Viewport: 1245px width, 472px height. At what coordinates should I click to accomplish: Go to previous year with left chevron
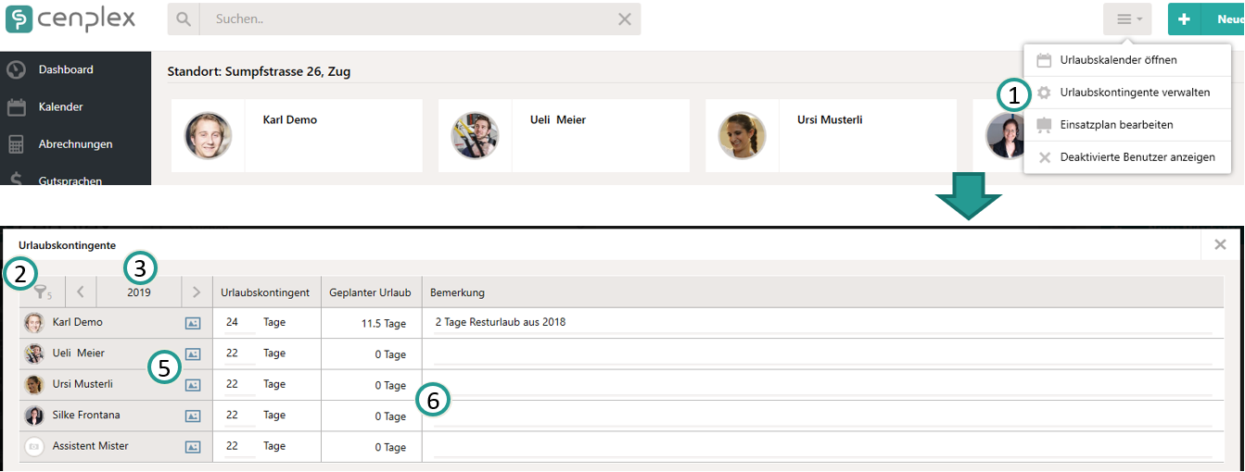(81, 292)
